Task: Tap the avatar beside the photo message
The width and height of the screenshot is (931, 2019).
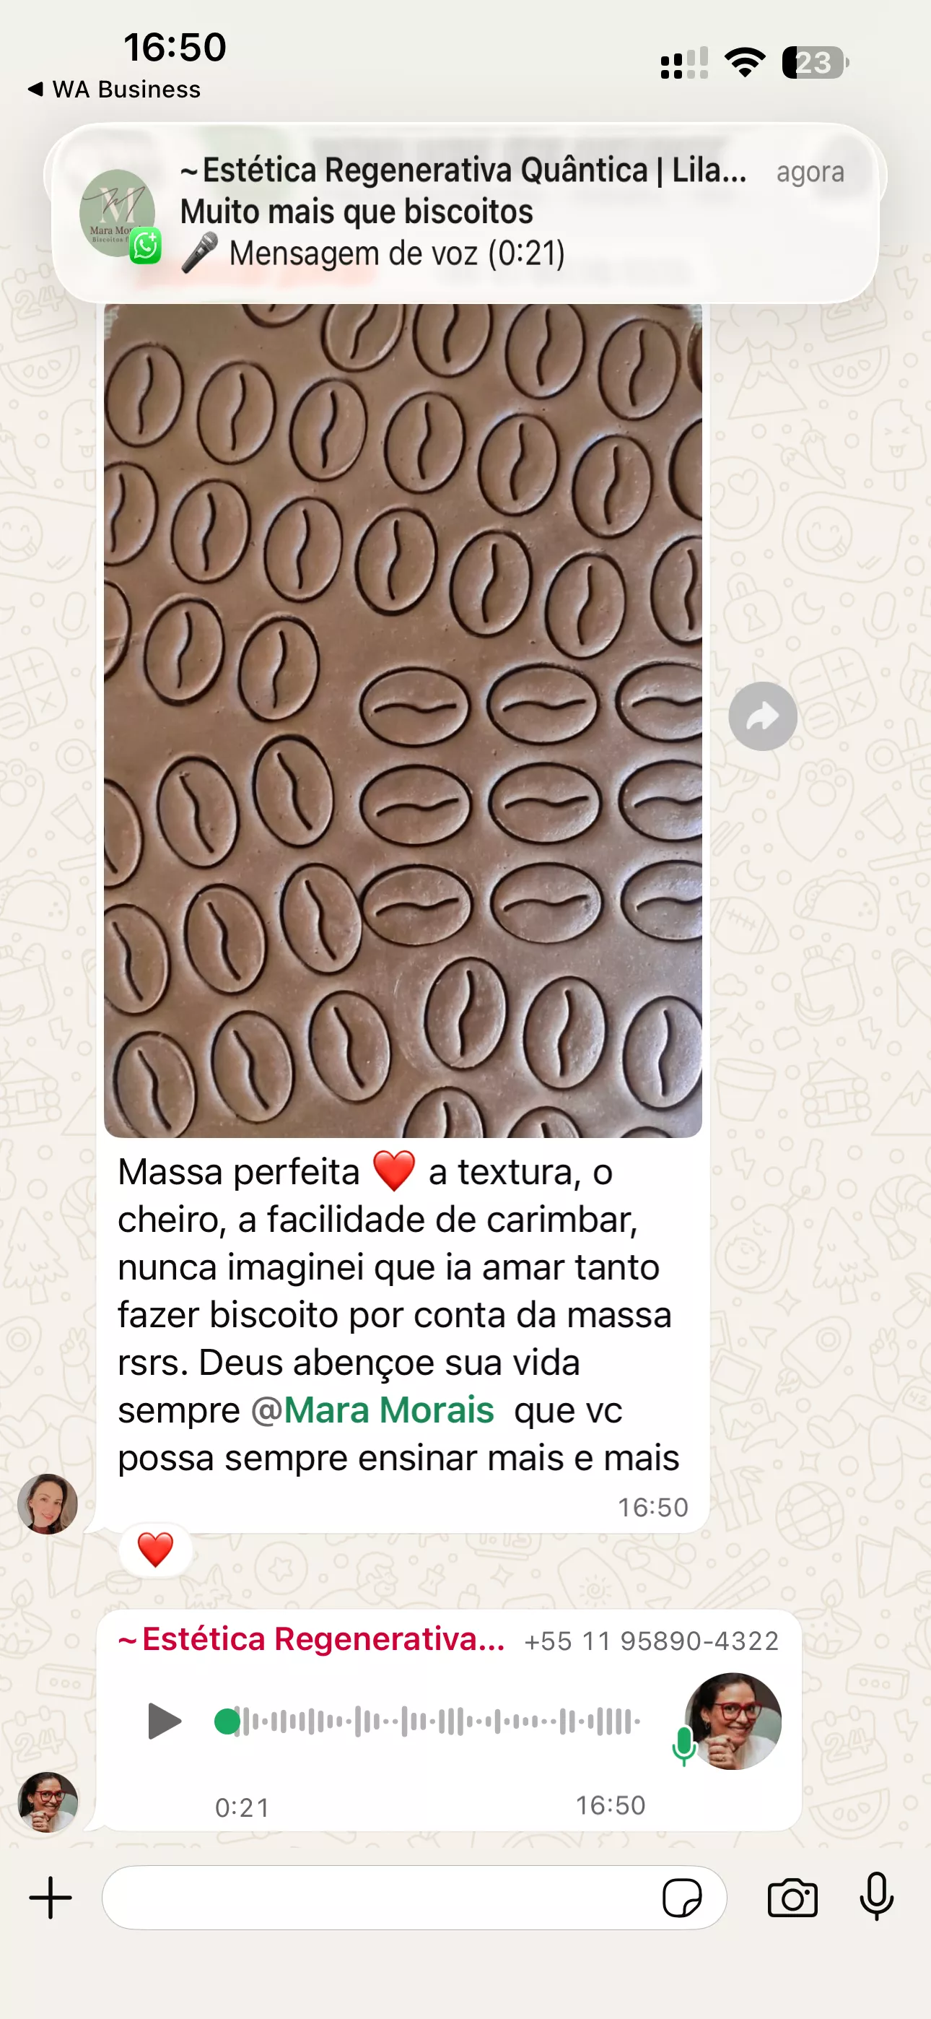Action: (x=48, y=1503)
